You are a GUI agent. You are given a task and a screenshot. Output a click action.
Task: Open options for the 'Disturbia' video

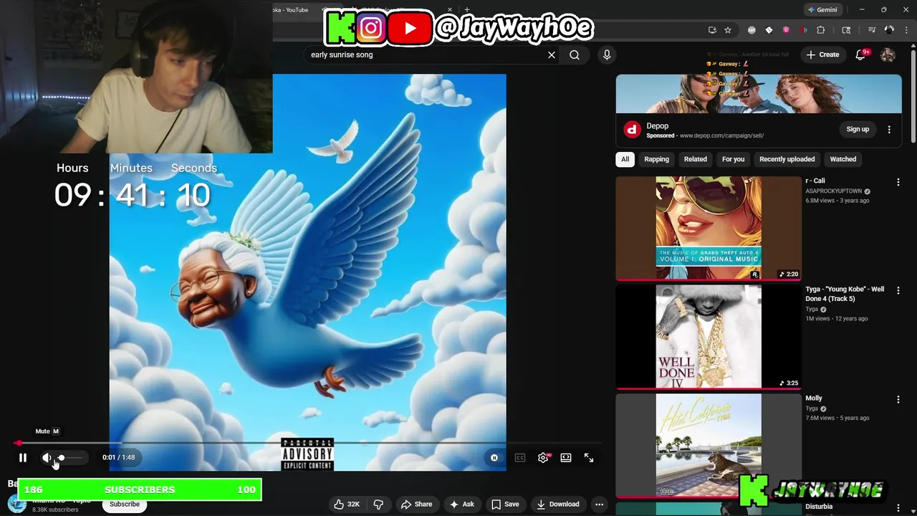(898, 507)
